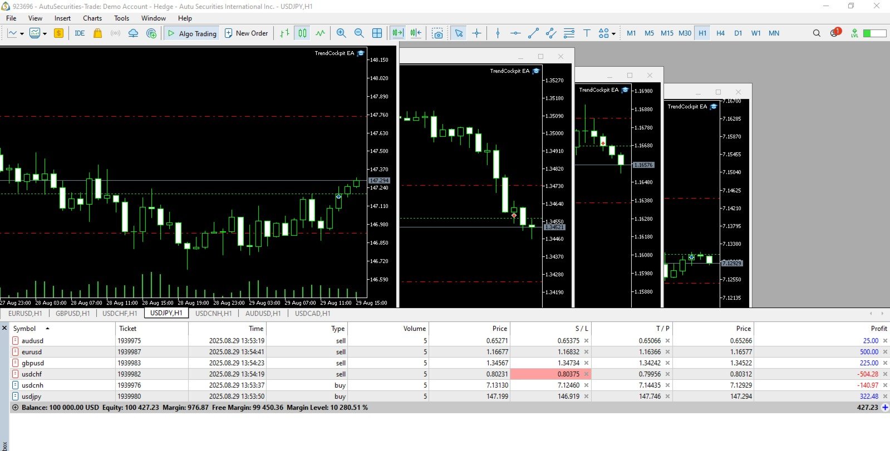The height and width of the screenshot is (451, 890).
Task: Switch chart to line chart mode
Action: coord(320,33)
